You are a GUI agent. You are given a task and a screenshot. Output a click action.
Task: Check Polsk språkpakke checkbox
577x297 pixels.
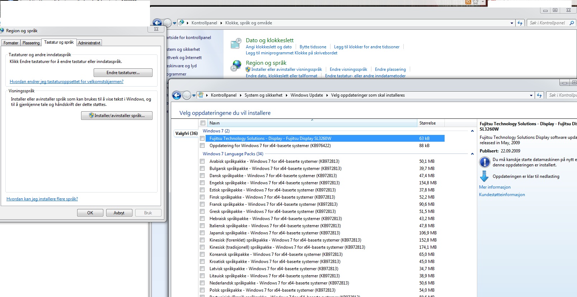tap(202, 290)
